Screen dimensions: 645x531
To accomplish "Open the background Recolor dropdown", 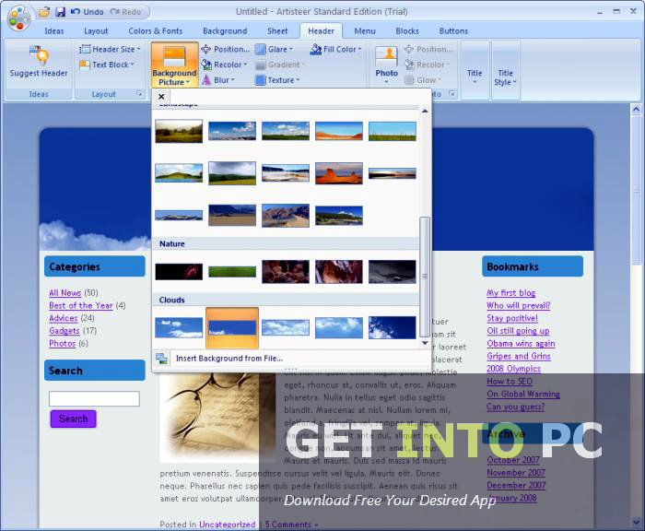I will (224, 65).
